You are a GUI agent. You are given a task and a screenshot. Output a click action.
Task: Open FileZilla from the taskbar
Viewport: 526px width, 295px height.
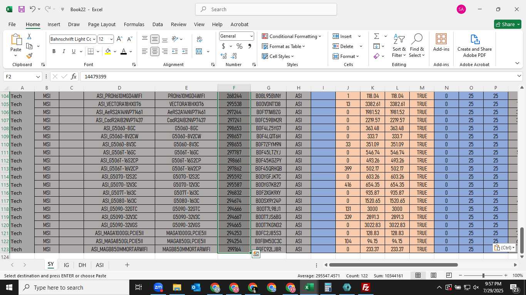click(x=366, y=287)
